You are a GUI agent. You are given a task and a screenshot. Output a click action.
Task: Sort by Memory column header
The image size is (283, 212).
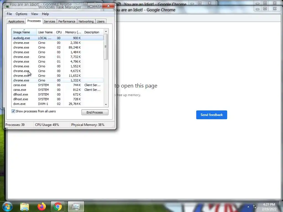tap(73, 32)
